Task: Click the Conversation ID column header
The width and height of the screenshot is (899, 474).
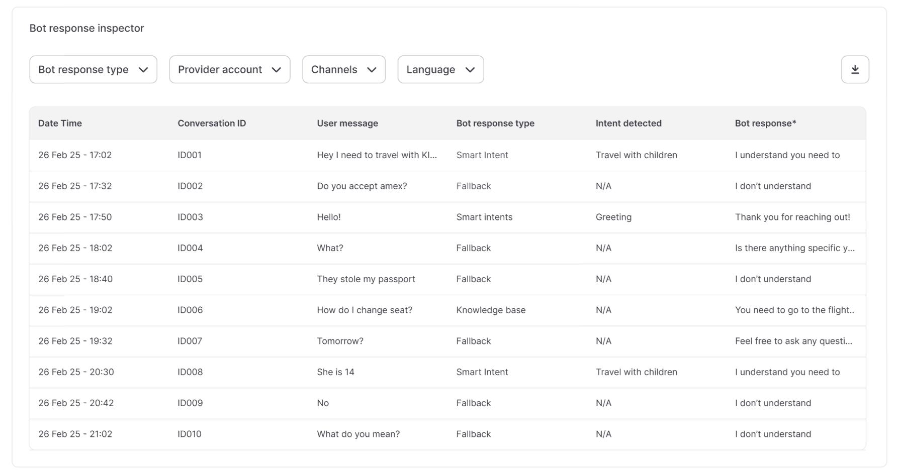Action: (x=212, y=123)
